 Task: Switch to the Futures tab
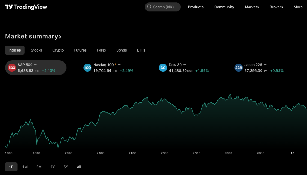coord(80,50)
